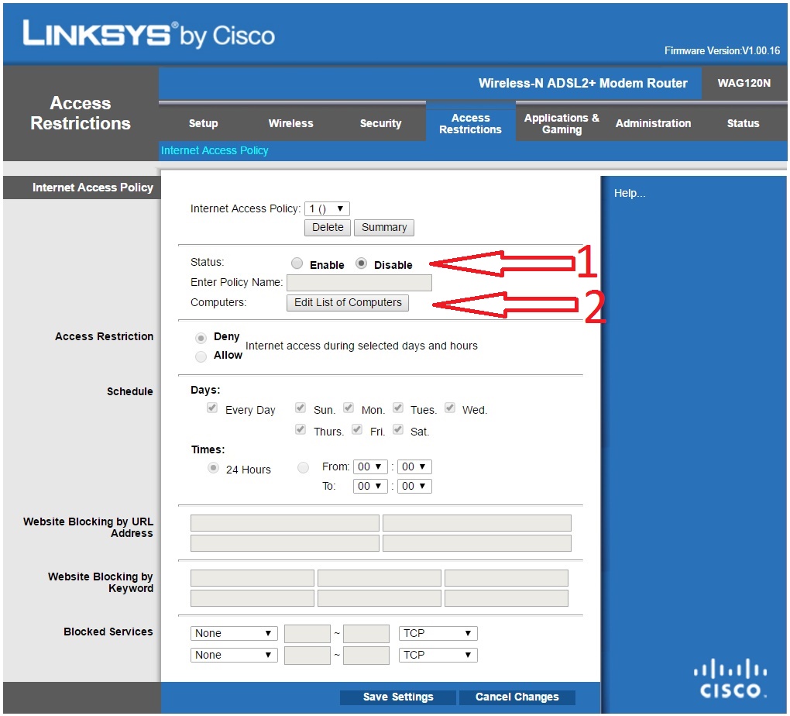This screenshot has height=716, width=790.
Task: Toggle the Tues. checkbox
Action: point(398,408)
